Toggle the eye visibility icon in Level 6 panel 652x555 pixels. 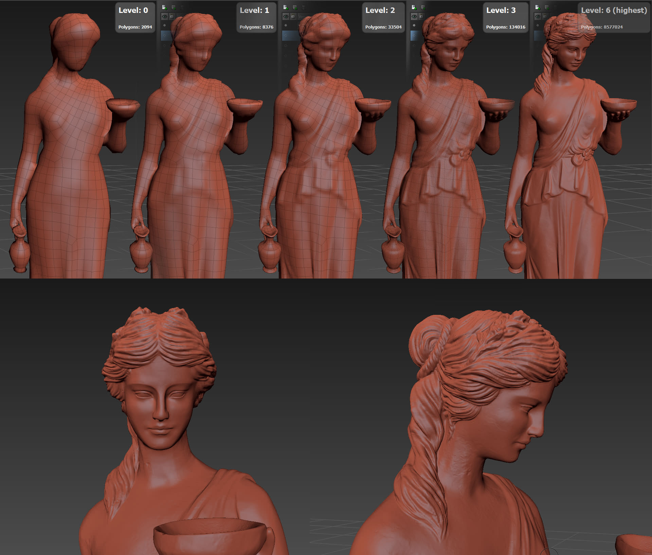click(538, 16)
